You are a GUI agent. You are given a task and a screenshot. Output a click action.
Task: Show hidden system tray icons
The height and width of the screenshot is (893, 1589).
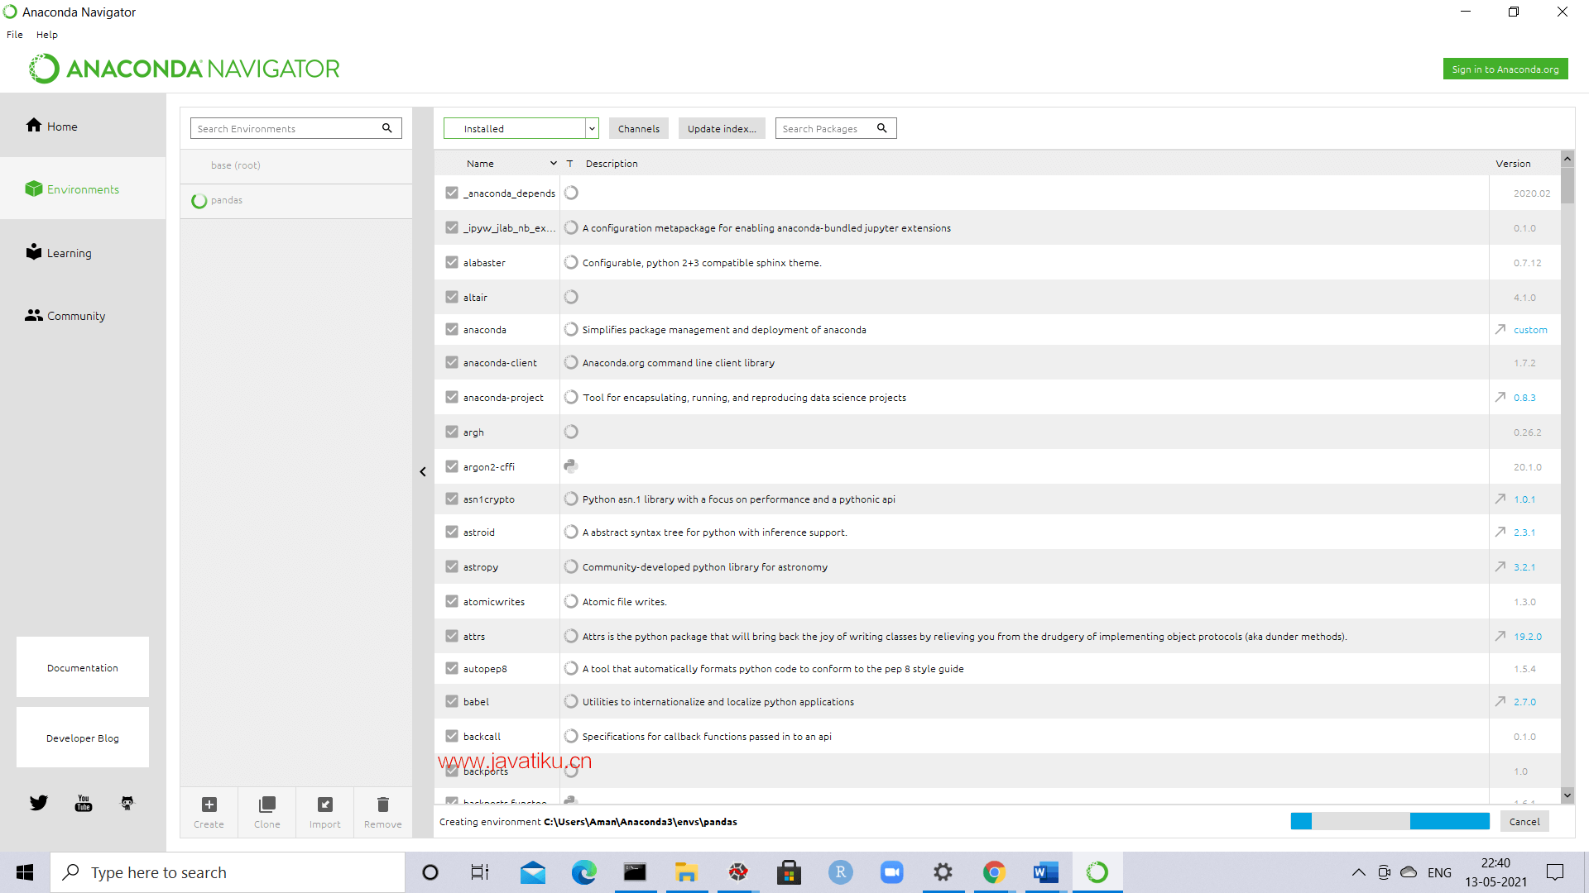pyautogui.click(x=1358, y=872)
